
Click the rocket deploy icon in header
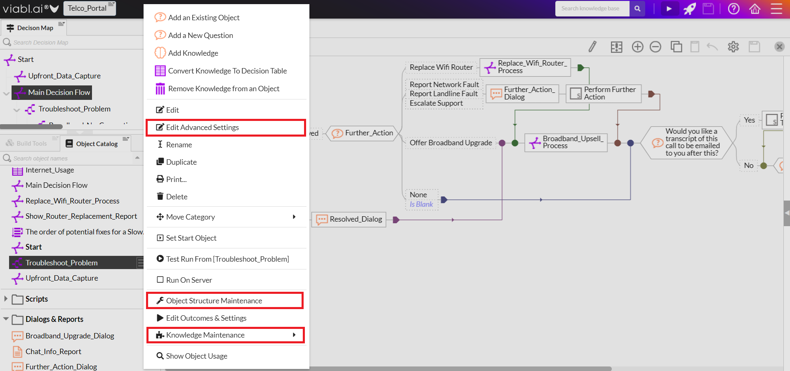click(689, 9)
